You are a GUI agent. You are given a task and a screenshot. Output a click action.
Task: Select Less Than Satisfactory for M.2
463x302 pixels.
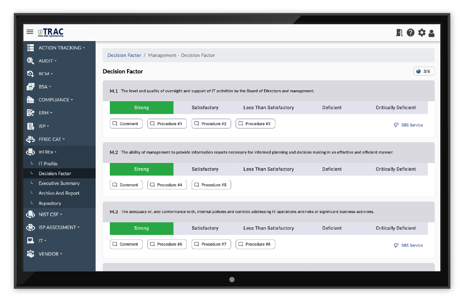[269, 169]
